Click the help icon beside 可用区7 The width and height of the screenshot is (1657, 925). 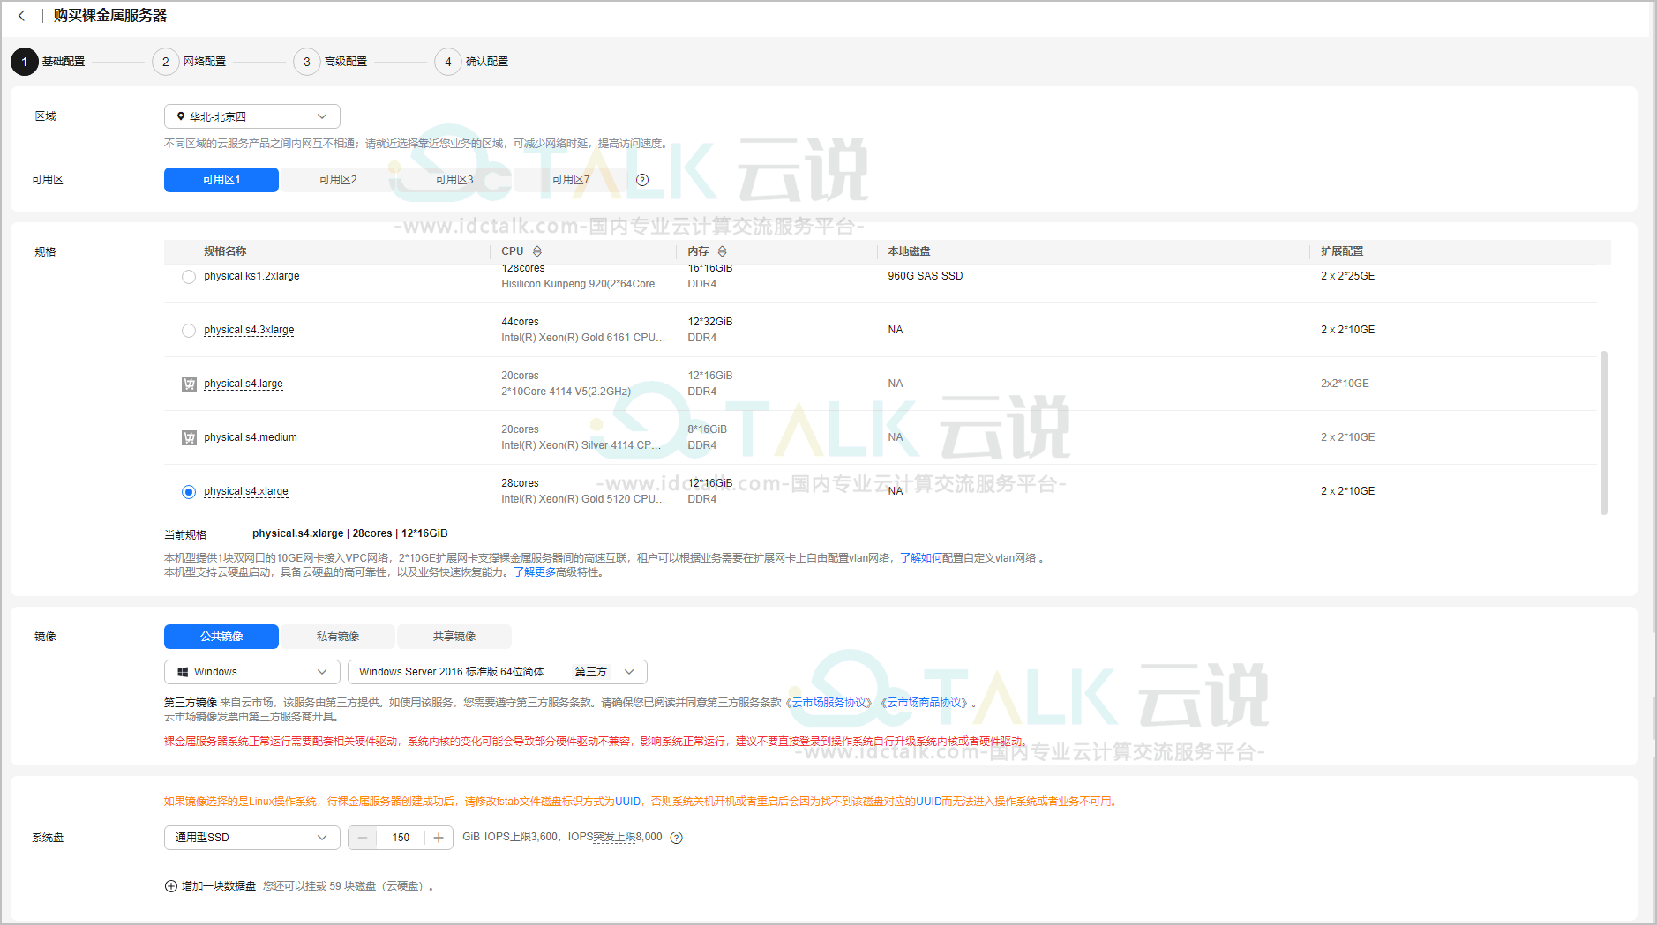tap(642, 180)
